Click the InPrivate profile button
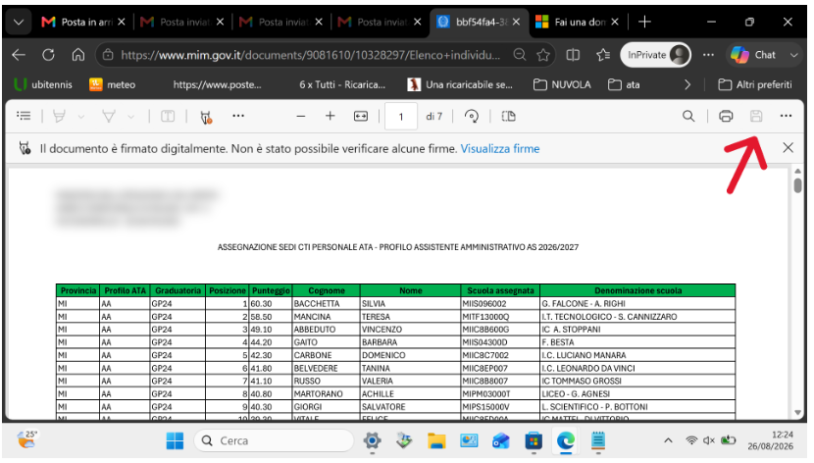Image resolution: width=814 pixels, height=463 pixels. (x=656, y=55)
